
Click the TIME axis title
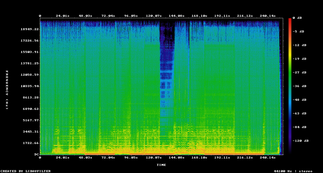161,165
